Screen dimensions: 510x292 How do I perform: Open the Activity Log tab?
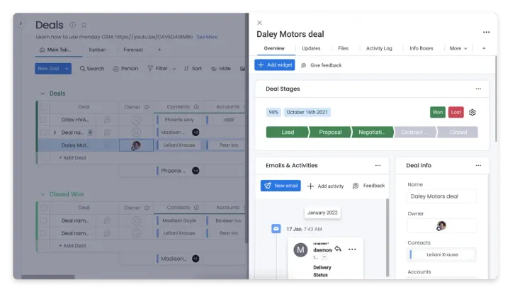coord(379,48)
